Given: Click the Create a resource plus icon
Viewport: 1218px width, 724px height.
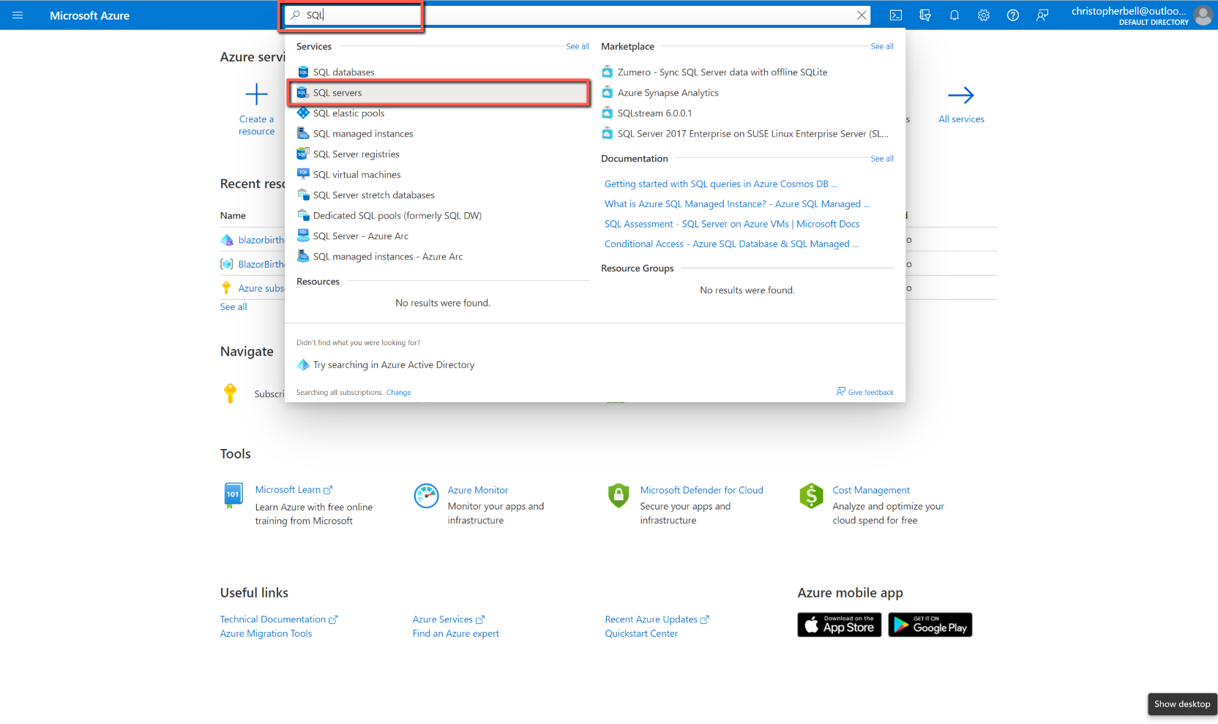Looking at the screenshot, I should [256, 94].
